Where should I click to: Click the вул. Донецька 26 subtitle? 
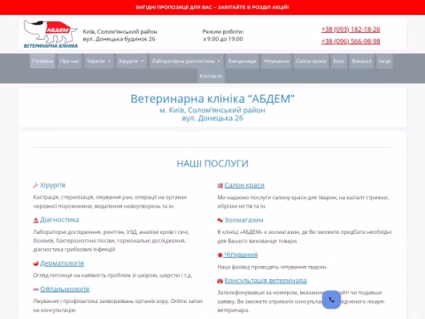pyautogui.click(x=212, y=118)
